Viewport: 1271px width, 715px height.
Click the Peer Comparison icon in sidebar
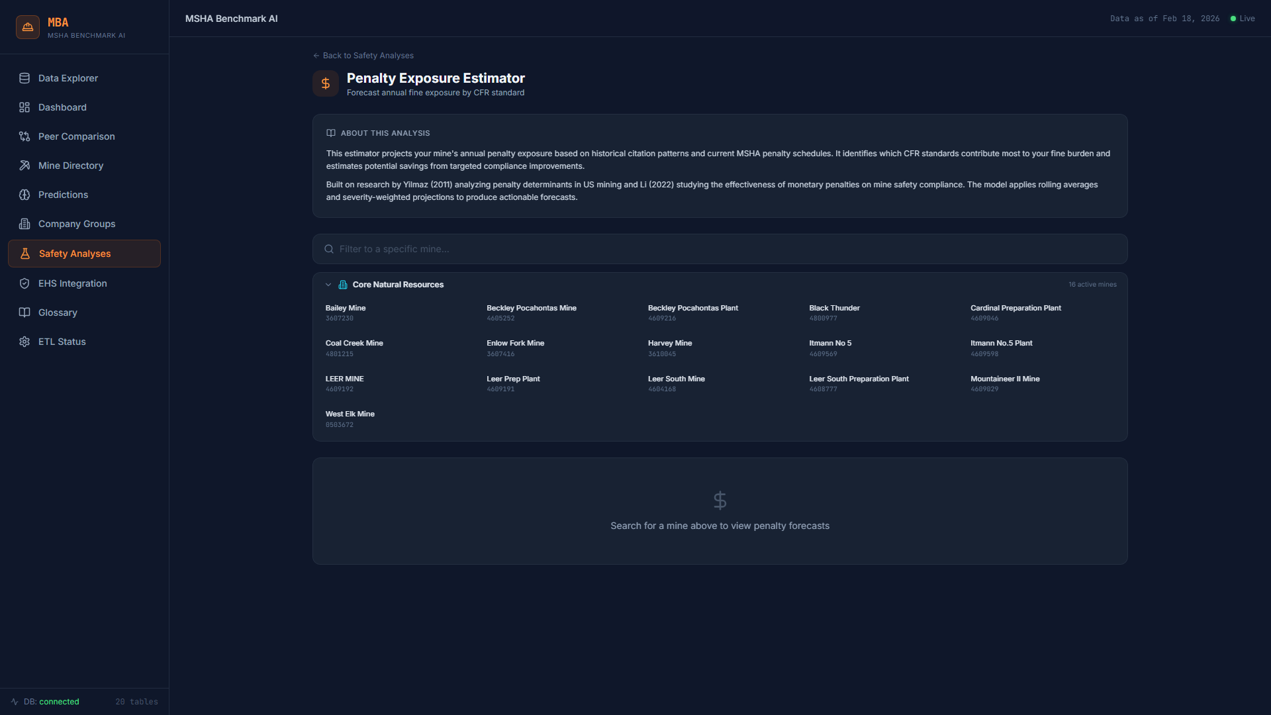(24, 136)
